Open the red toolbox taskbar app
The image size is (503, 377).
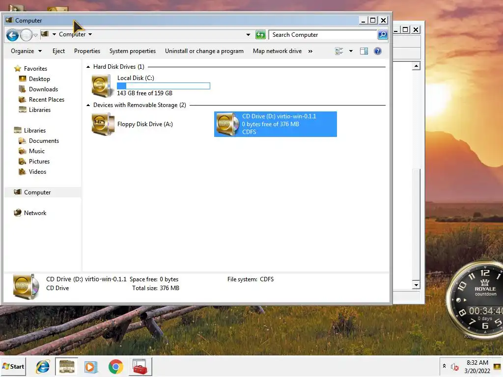click(x=140, y=367)
